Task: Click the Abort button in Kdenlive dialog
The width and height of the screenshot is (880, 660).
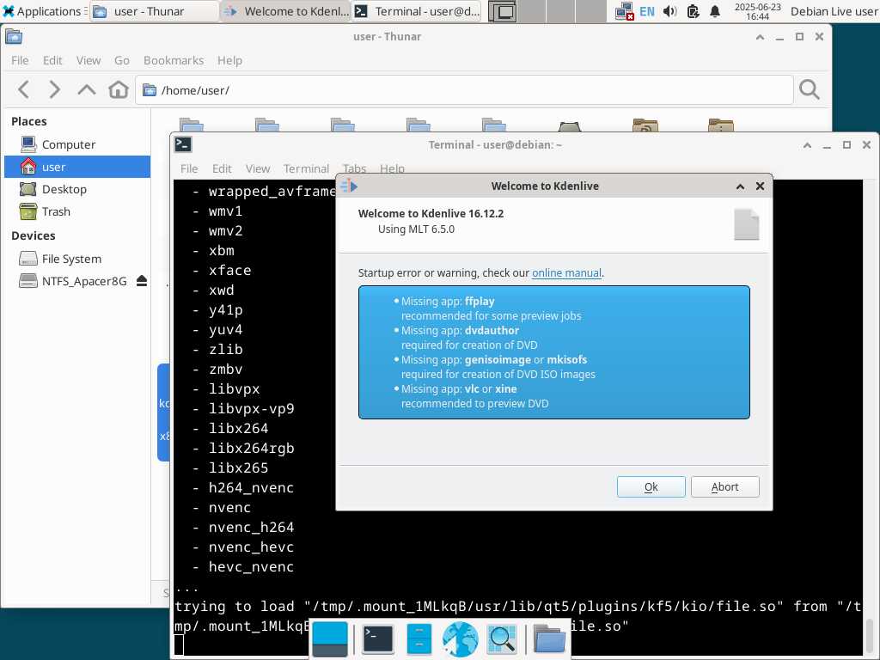Action: tap(724, 486)
